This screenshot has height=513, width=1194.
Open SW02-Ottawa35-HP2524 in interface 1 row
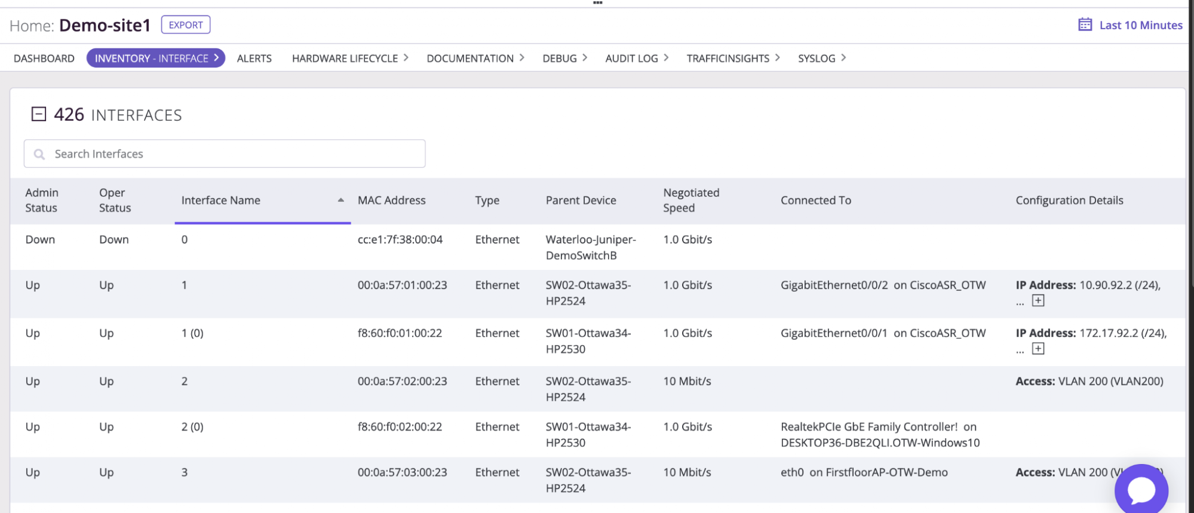[x=588, y=293]
